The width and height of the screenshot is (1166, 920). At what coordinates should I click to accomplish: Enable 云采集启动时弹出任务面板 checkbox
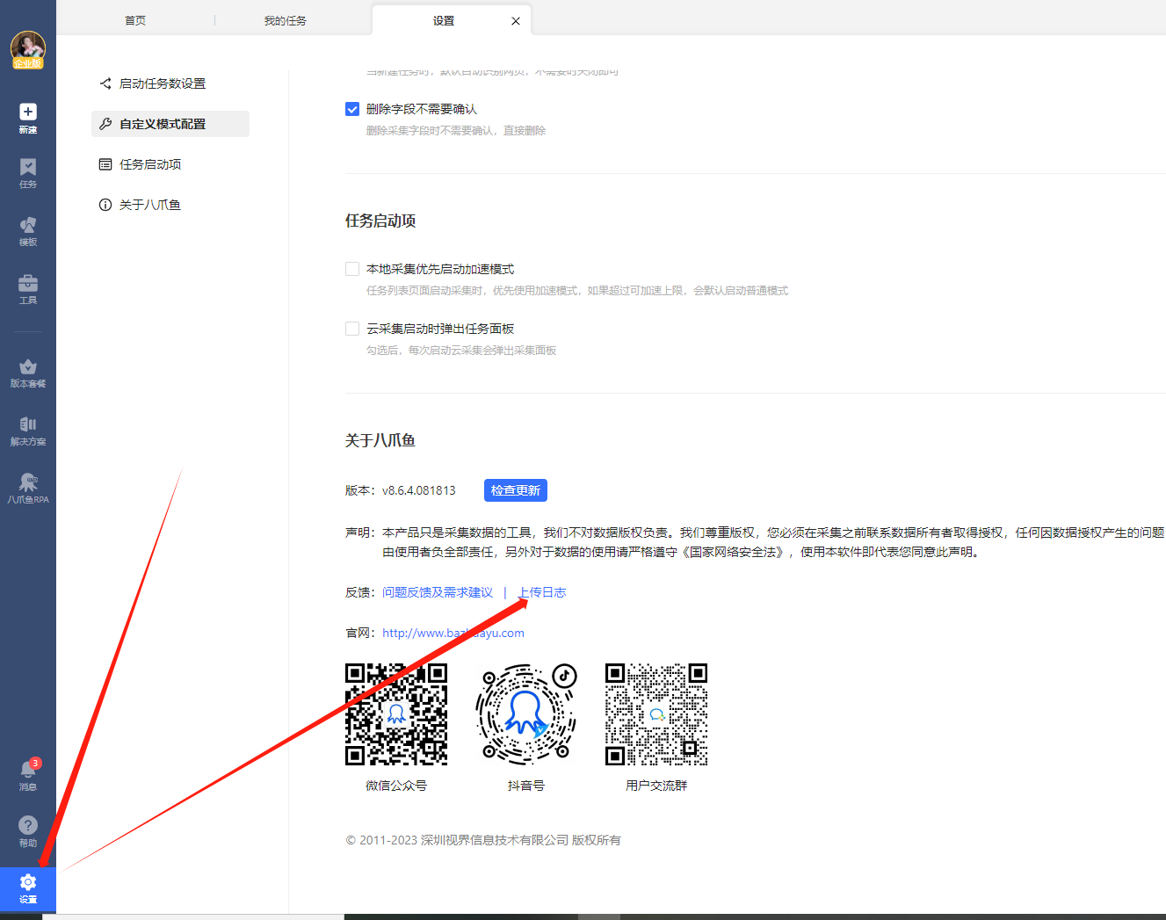(352, 329)
